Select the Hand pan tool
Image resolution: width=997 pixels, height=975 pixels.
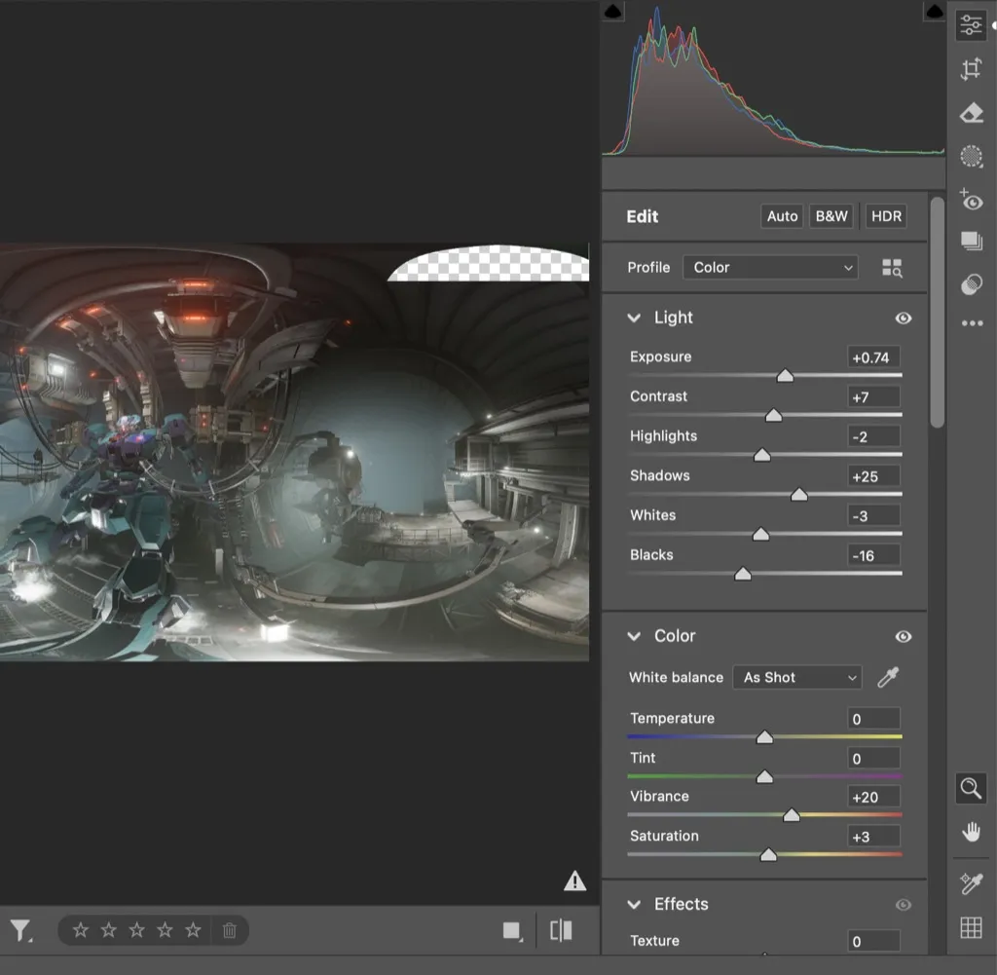[x=971, y=832]
